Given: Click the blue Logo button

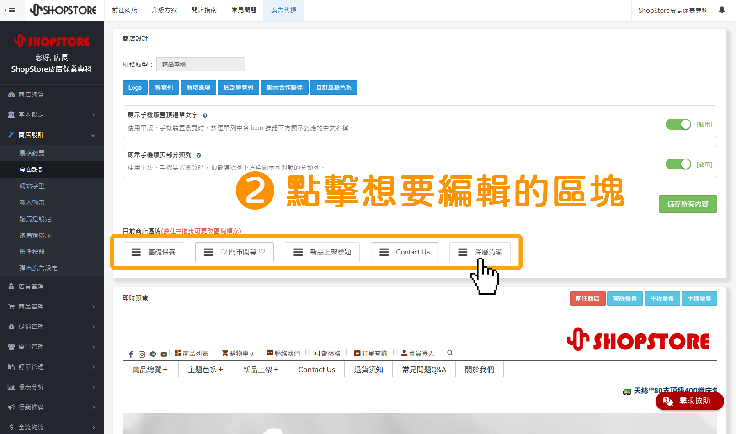Looking at the screenshot, I should [135, 87].
